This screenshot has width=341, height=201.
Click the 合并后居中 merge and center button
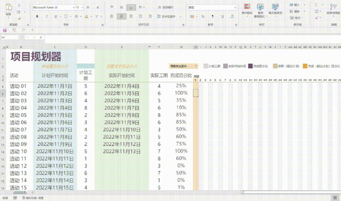tap(167, 16)
